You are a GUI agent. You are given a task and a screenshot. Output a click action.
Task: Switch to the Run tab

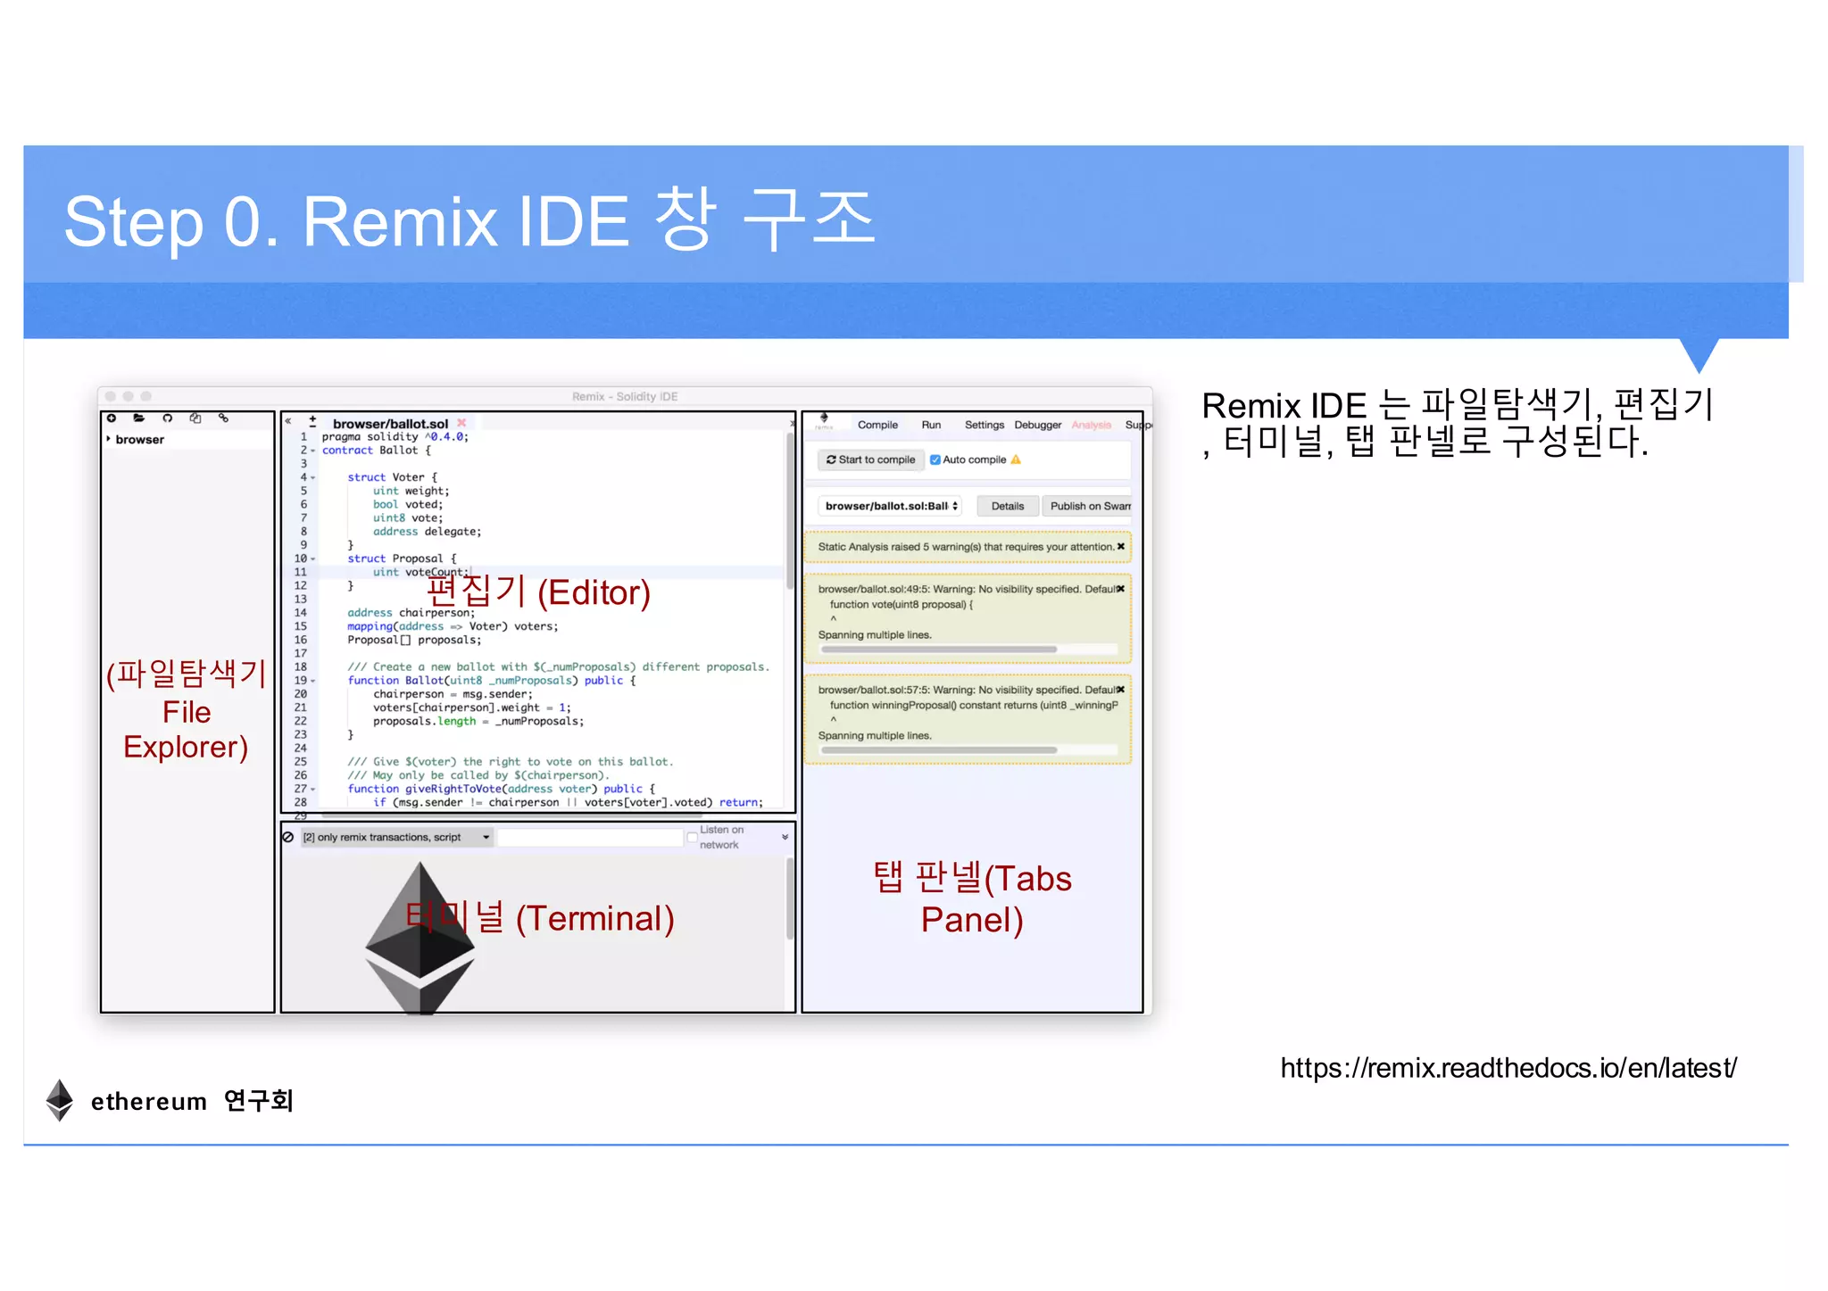coord(931,425)
